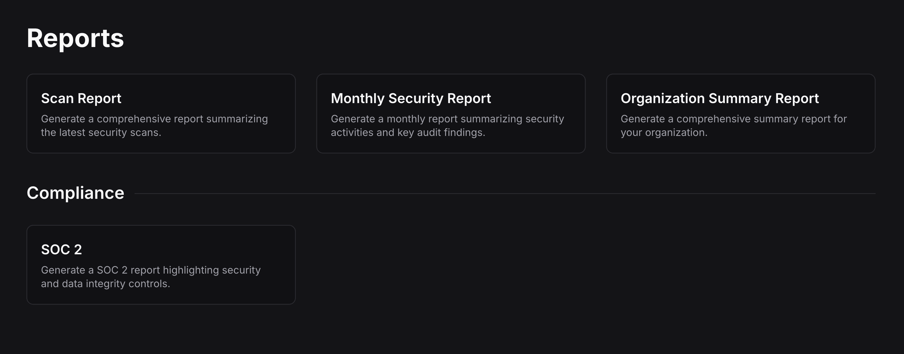The image size is (904, 354).
Task: Click the Compliance section heading
Action: click(x=76, y=193)
